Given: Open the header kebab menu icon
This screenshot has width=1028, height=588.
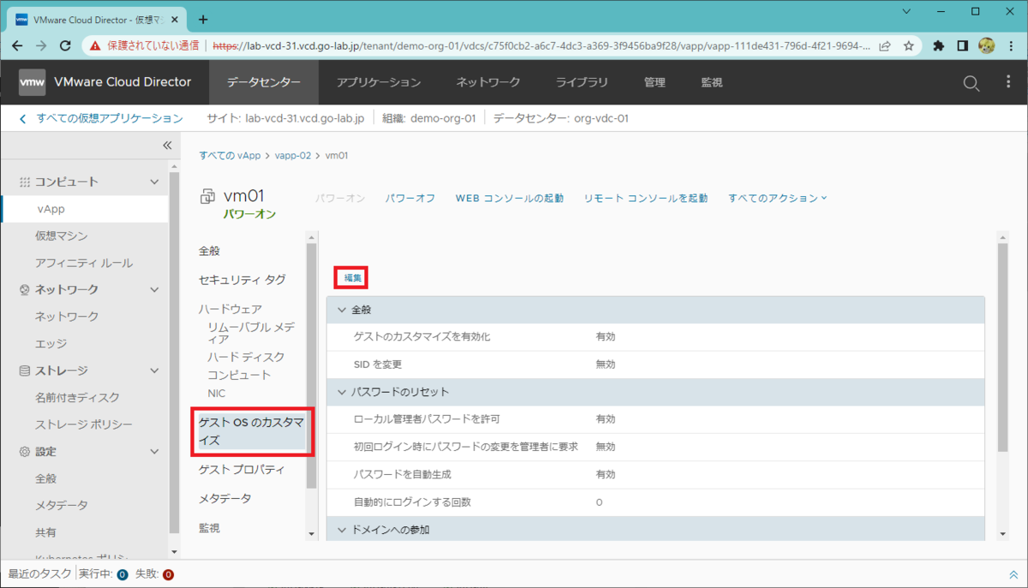Looking at the screenshot, I should tap(1007, 82).
